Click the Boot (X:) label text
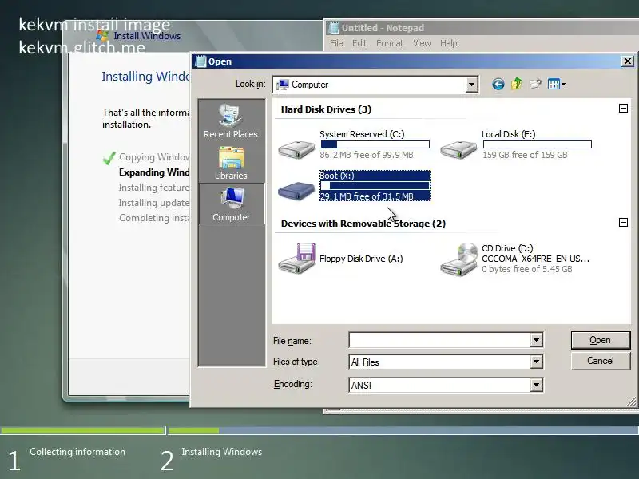The width and height of the screenshot is (639, 479). [x=337, y=176]
